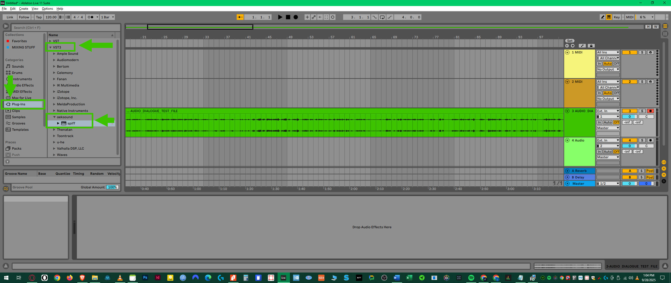671x283 pixels.
Task: Click the Tap tempo button
Action: (x=39, y=17)
